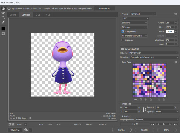Click the Learn More button
Image resolution: width=180 pixels, height=133 pixels.
coord(105,8)
